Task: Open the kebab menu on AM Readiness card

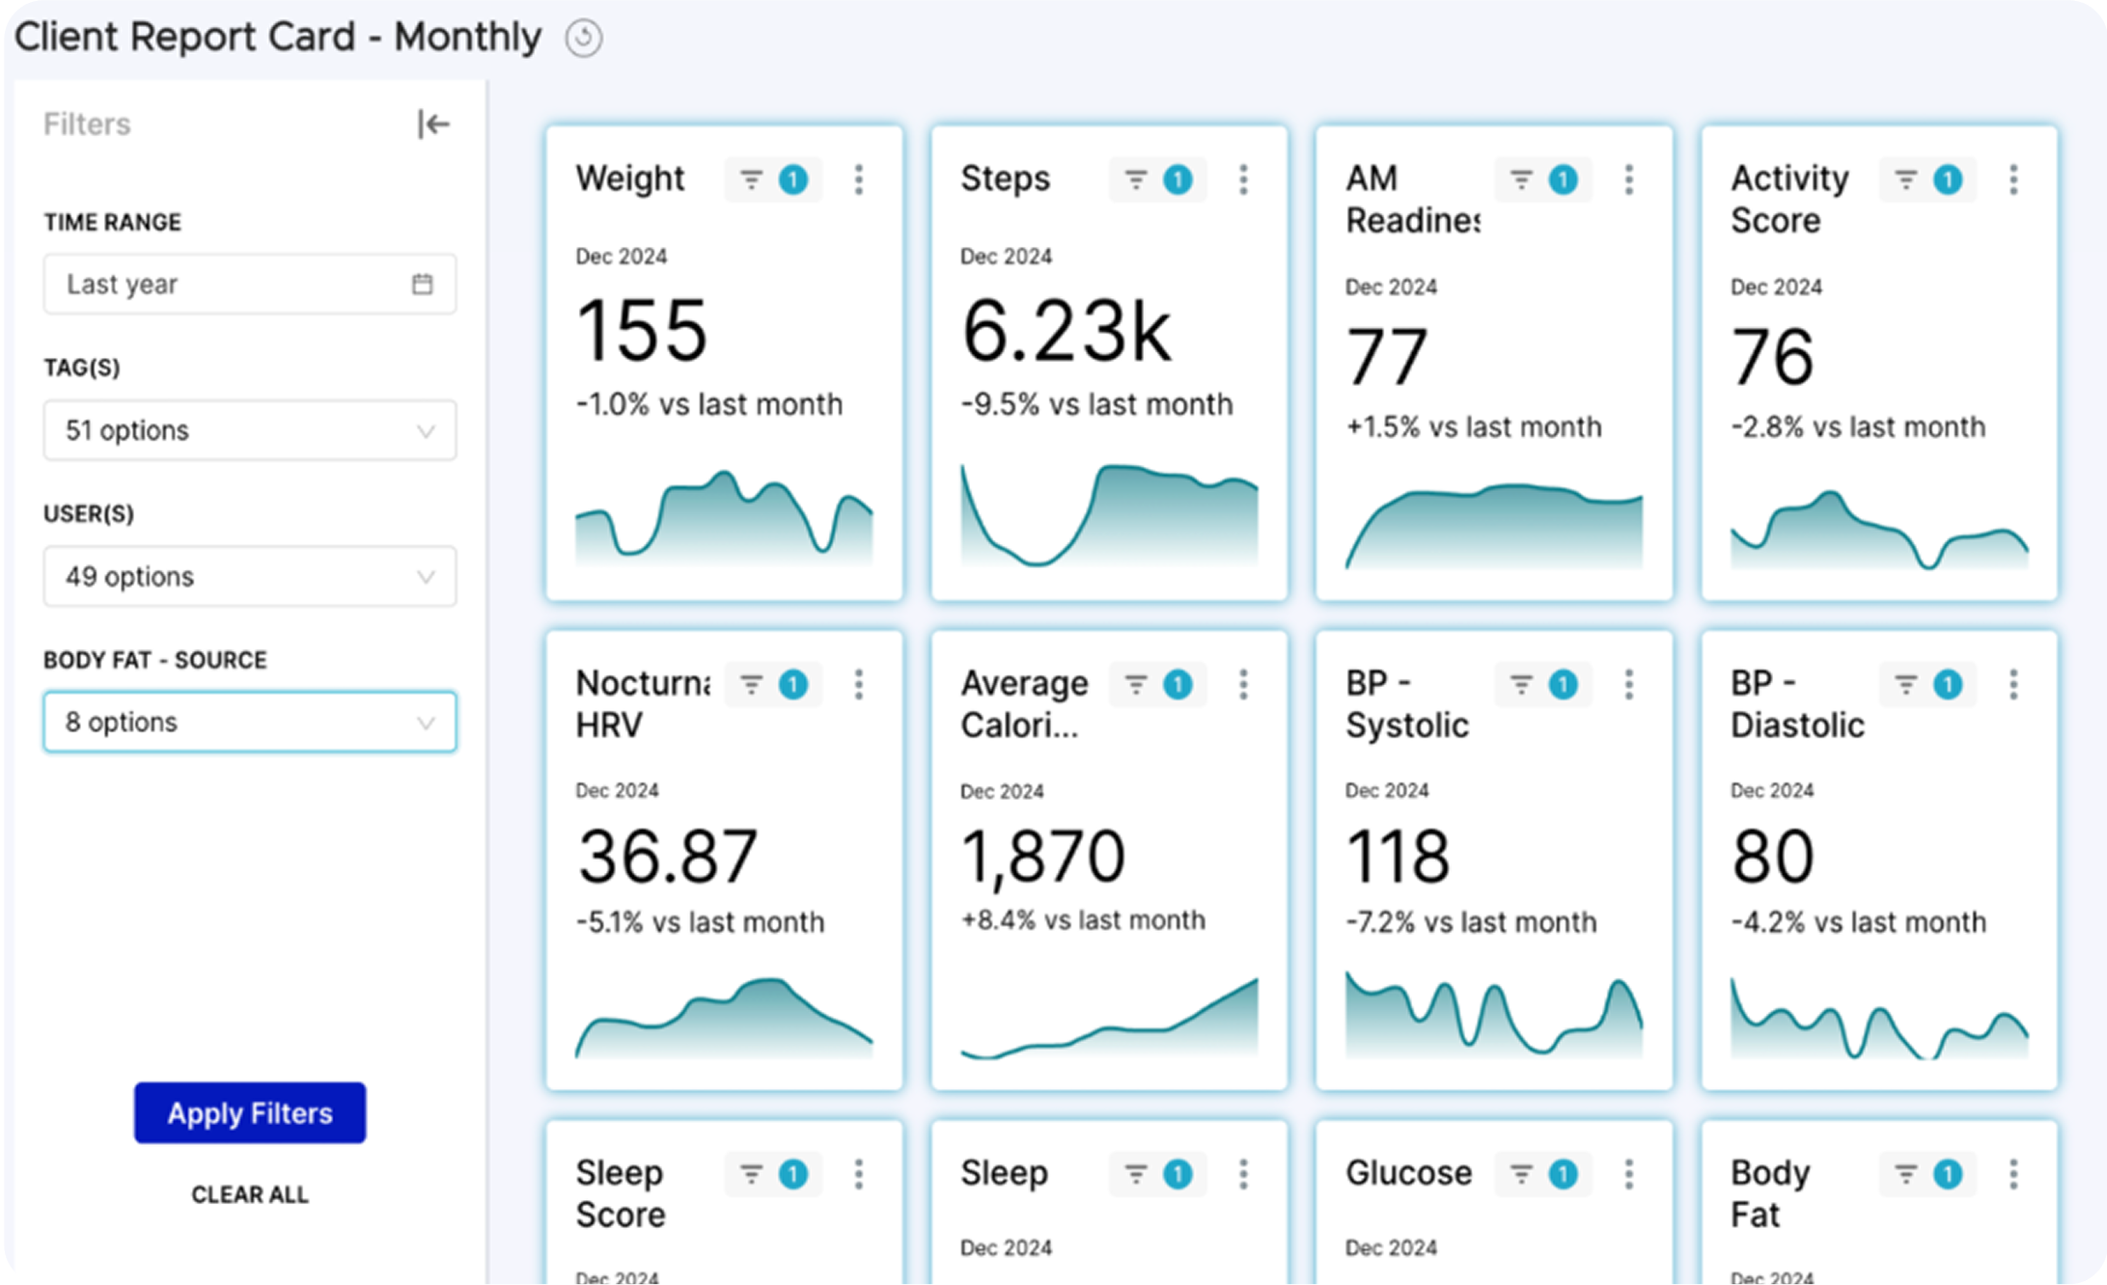Action: coord(1628,179)
